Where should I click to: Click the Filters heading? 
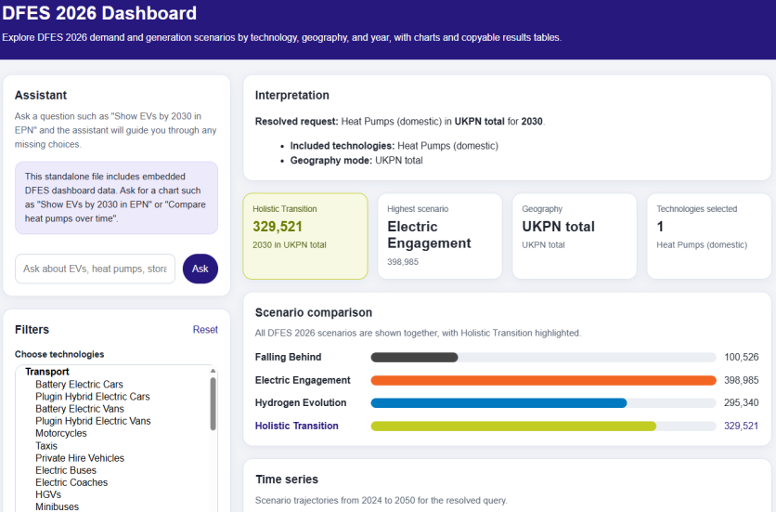32,330
